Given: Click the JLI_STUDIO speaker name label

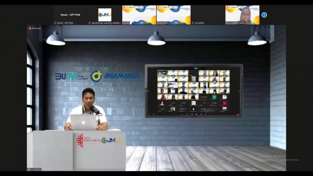Looking at the screenshot, I should click(36, 169).
